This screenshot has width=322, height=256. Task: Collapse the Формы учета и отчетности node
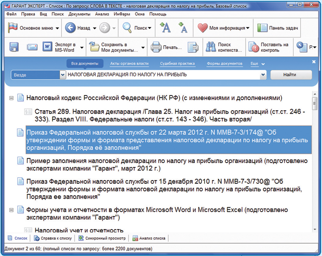(11, 210)
